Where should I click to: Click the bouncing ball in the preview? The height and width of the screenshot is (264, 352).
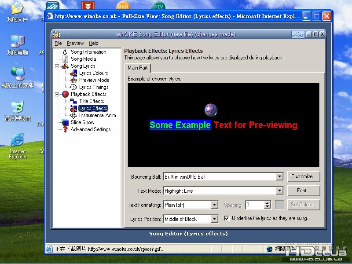(x=211, y=110)
